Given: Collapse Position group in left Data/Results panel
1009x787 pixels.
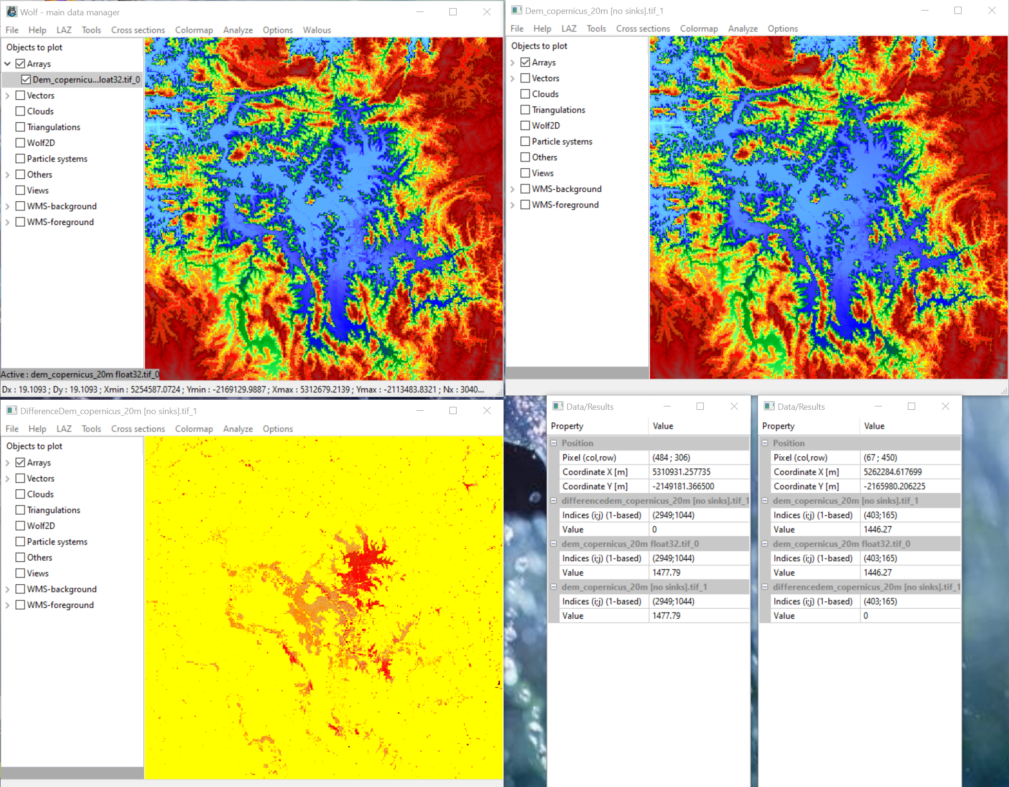Looking at the screenshot, I should (x=554, y=443).
